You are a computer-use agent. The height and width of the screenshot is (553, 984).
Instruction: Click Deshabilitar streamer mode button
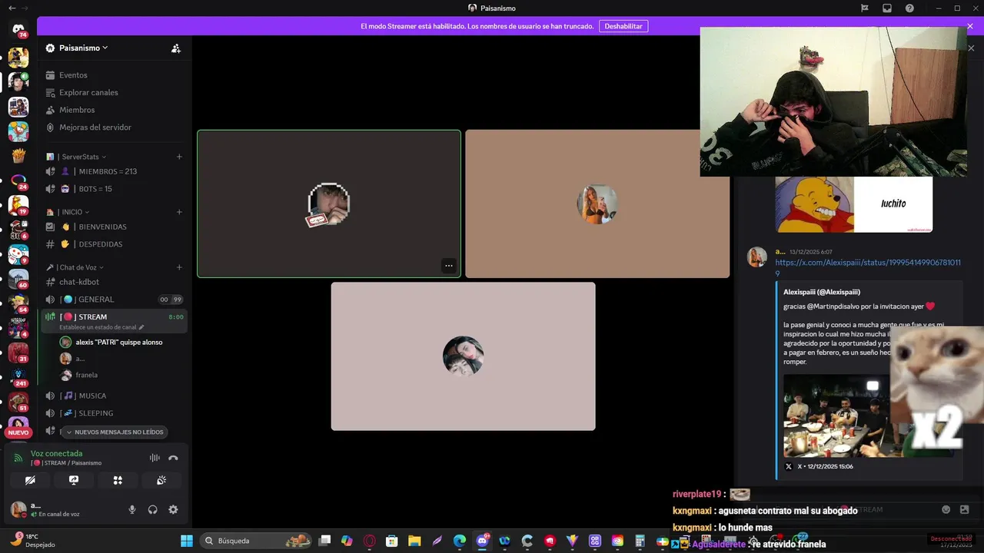tap(623, 26)
